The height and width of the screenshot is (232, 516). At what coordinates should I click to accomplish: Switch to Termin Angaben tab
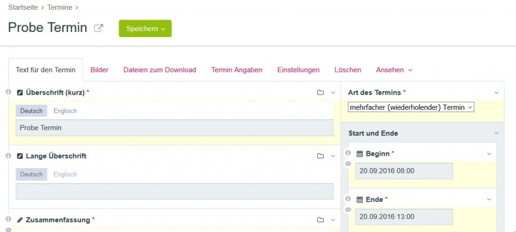[237, 70]
